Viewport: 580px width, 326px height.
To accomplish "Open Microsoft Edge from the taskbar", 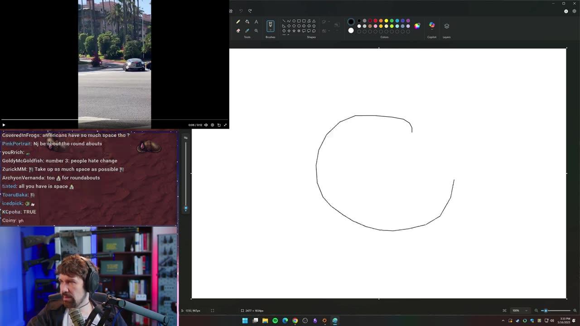I will click(285, 321).
